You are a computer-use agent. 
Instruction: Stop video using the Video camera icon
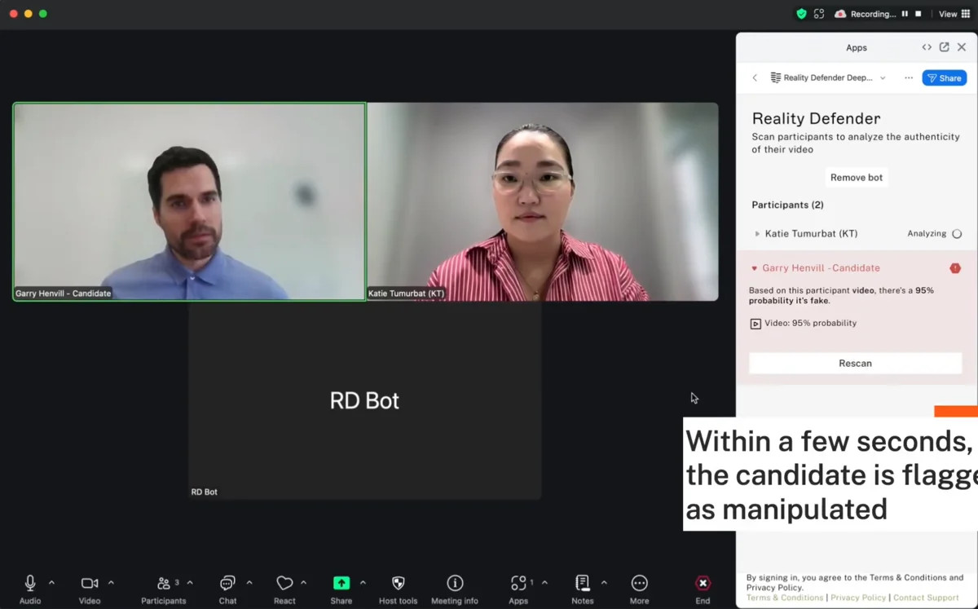click(x=88, y=581)
